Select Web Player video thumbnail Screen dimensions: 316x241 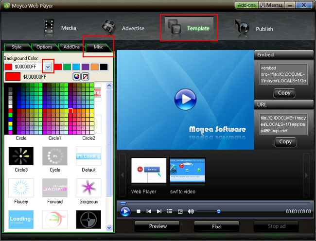149,171
